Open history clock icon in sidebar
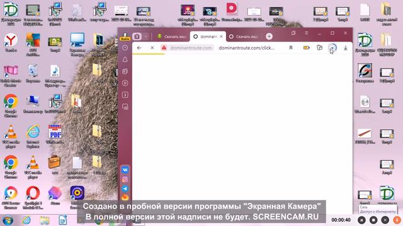This screenshot has height=226, width=403. pyautogui.click(x=125, y=48)
